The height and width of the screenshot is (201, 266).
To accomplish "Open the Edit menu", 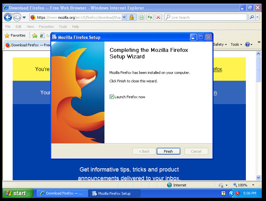I will (x=18, y=27).
